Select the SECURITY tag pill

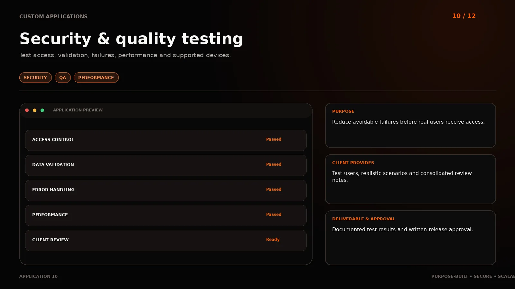(35, 77)
